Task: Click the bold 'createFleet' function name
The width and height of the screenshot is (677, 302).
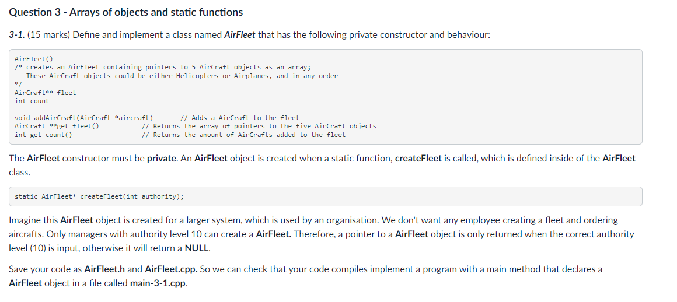Action: pos(418,159)
